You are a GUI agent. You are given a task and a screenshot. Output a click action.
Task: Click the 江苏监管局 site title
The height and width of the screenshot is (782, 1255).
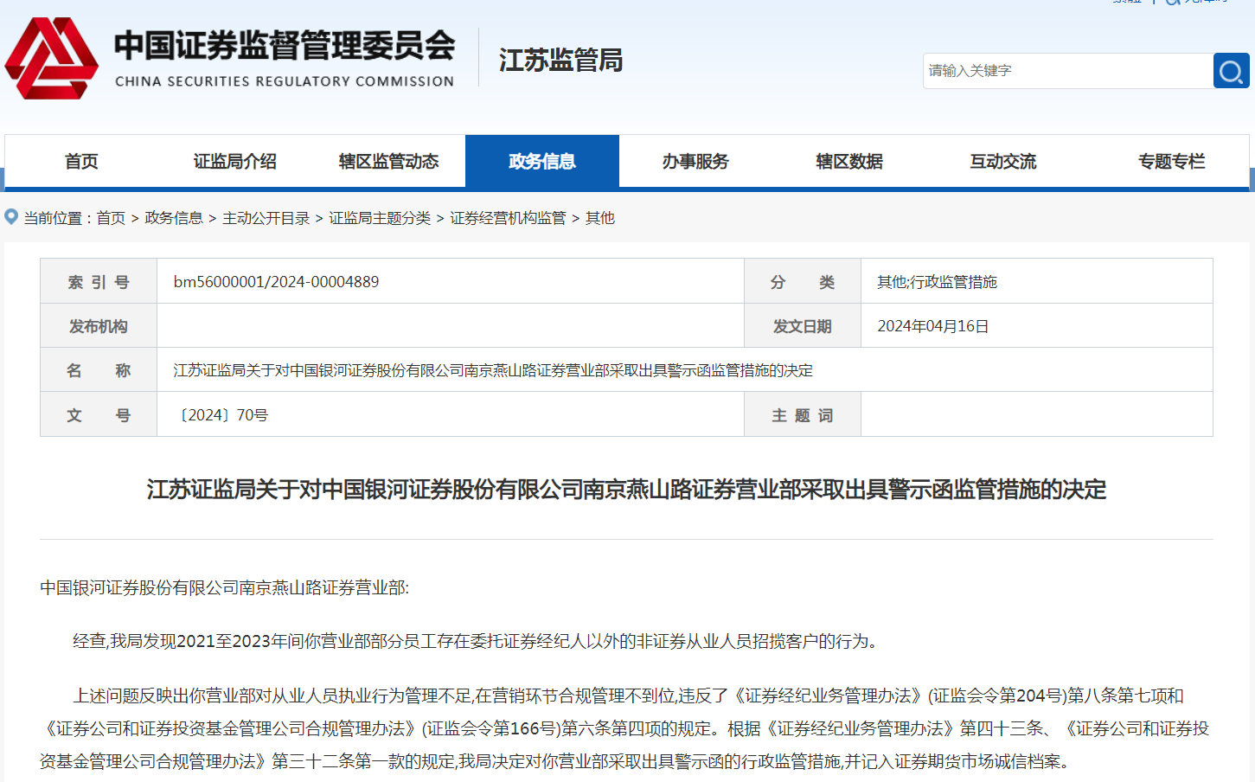coord(560,61)
